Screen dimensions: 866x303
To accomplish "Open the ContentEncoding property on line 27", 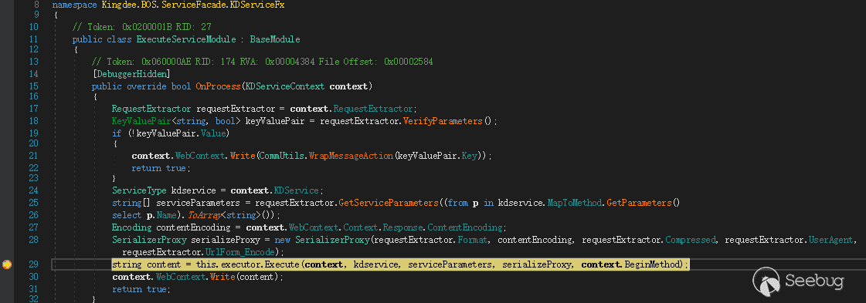I will (x=465, y=227).
